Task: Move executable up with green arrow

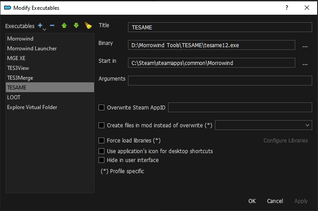Action: click(x=64, y=26)
